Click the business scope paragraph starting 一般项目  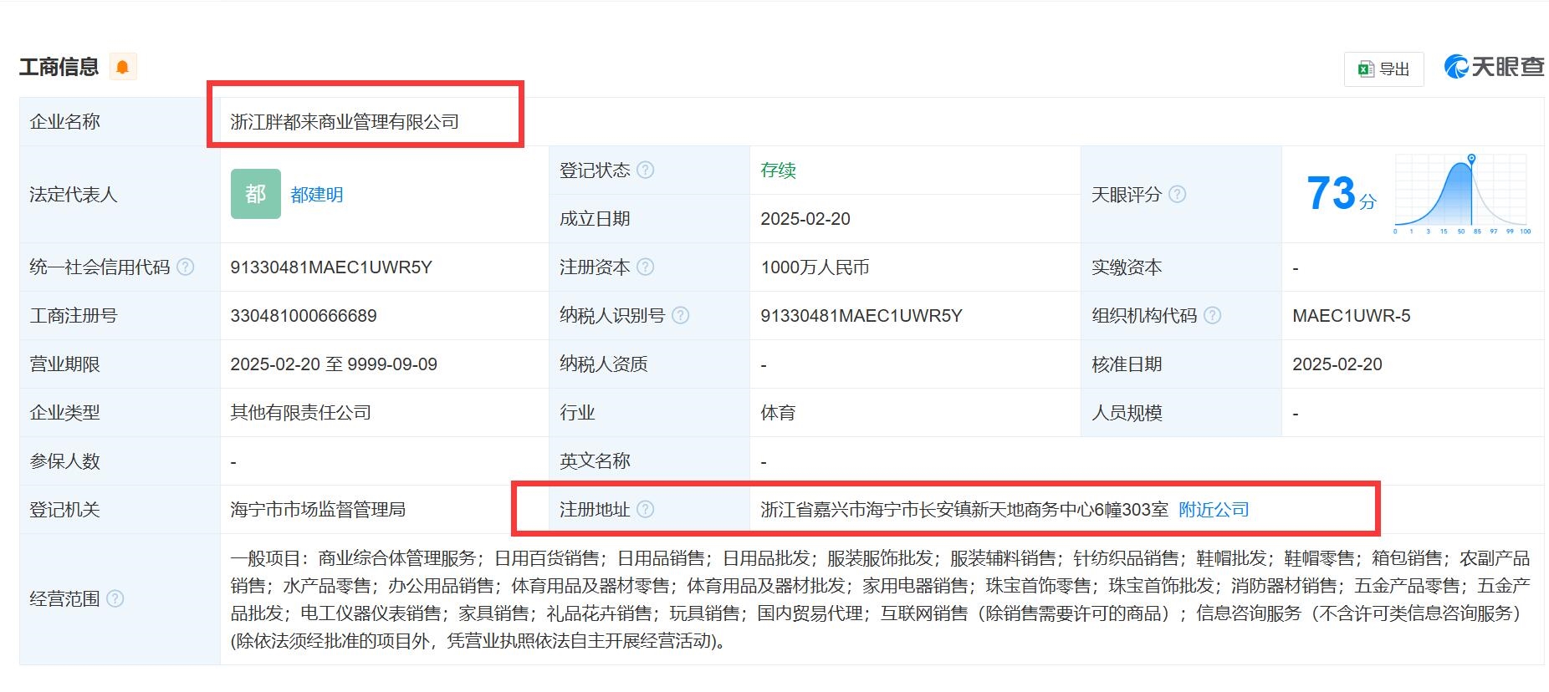click(881, 599)
